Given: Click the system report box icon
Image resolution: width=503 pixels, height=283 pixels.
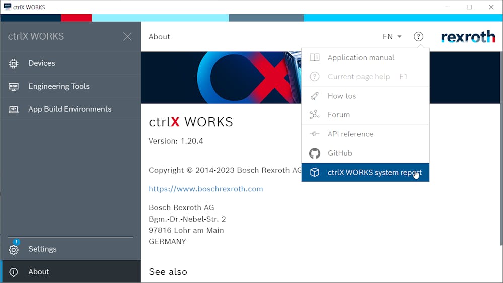Looking at the screenshot, I should [314, 172].
